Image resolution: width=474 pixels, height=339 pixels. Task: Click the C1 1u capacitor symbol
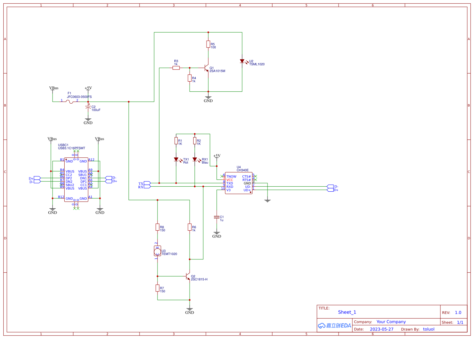point(217,218)
